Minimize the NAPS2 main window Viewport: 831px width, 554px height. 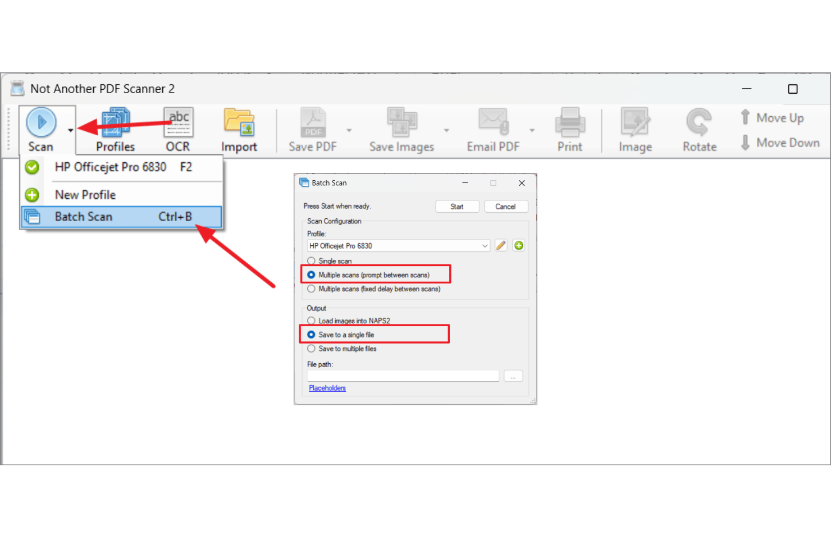(x=747, y=89)
